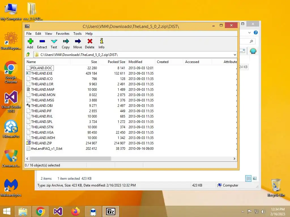Open DataWagon desktop shortcut
This screenshot has width=290, height=217.
[x=11, y=41]
